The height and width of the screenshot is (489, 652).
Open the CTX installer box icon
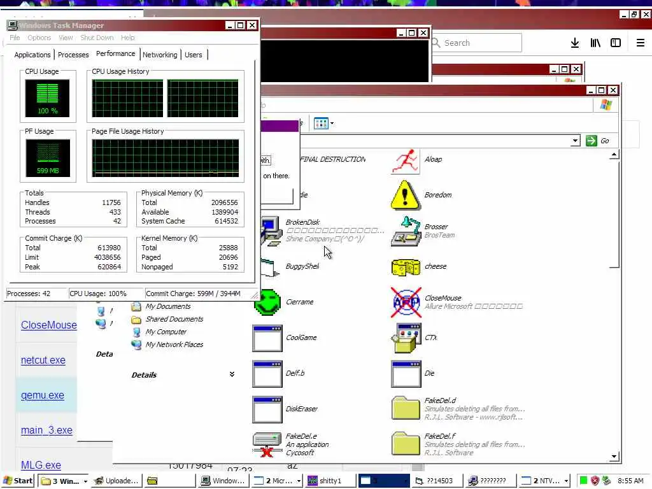406,338
